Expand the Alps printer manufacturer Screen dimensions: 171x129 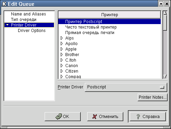tap(62, 38)
